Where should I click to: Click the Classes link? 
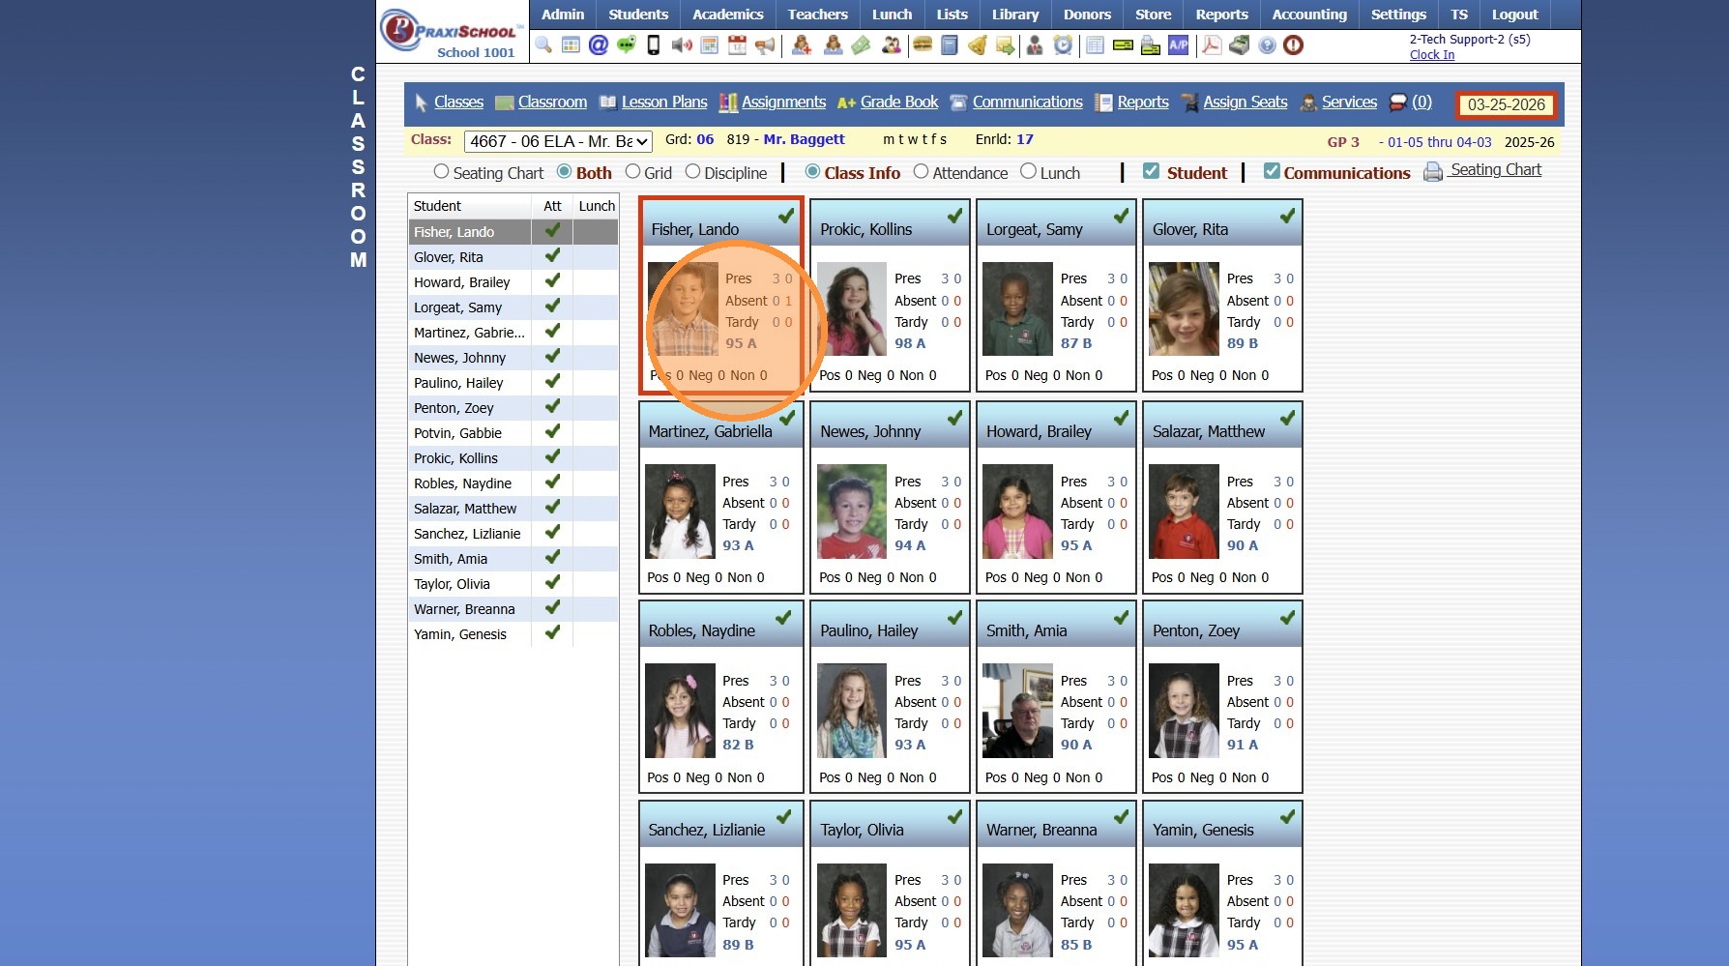458,102
